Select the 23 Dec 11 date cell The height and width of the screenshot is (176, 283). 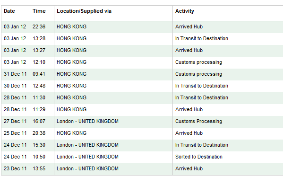15,168
